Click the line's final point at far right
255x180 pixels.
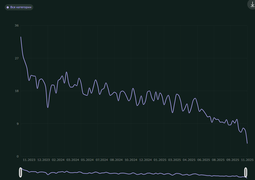coord(247,143)
